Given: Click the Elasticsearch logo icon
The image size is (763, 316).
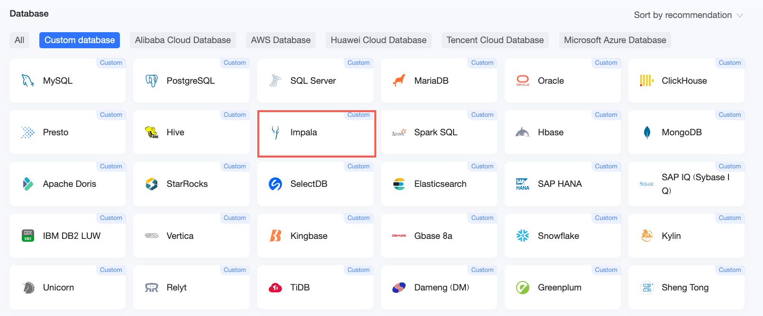Looking at the screenshot, I should click(399, 184).
